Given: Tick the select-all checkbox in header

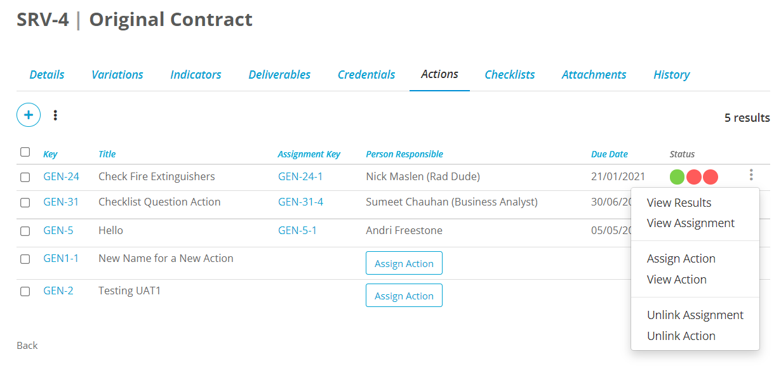Looking at the screenshot, I should click(x=25, y=152).
